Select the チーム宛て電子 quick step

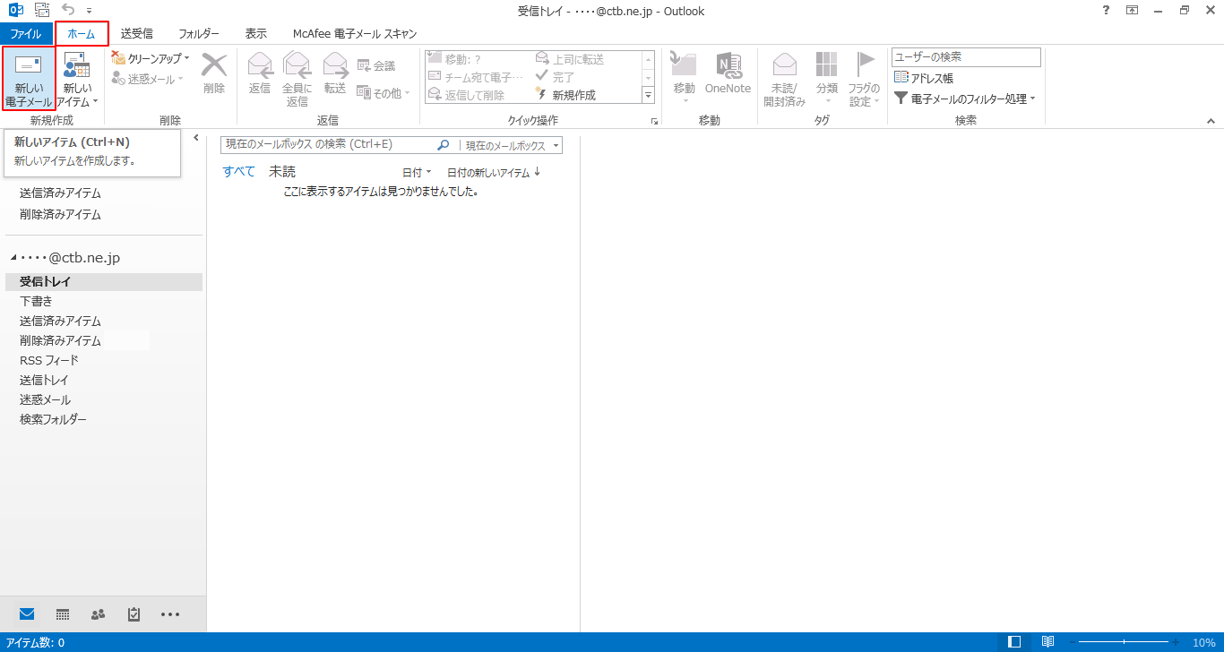[x=477, y=77]
